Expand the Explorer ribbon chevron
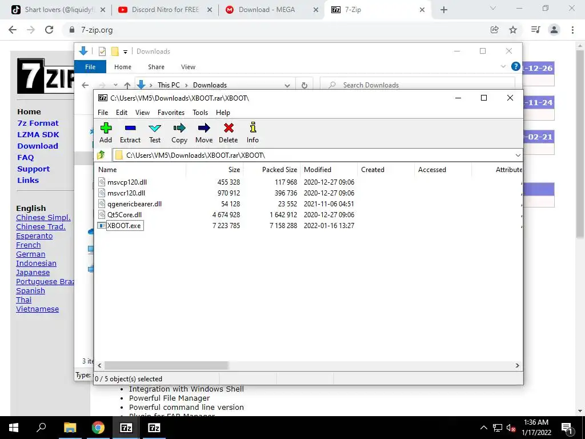Image resolution: width=585 pixels, height=439 pixels. (503, 66)
